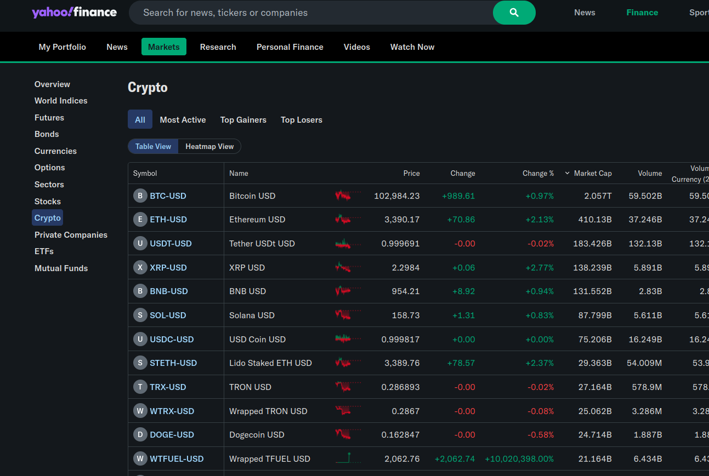Sort table by Price column header

pyautogui.click(x=411, y=174)
